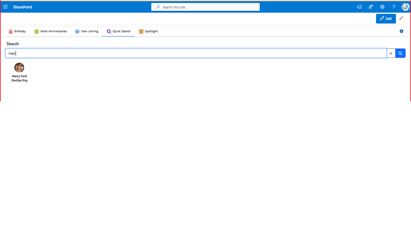Click the Spotlight medal icon
This screenshot has width=411, height=231.
141,31
